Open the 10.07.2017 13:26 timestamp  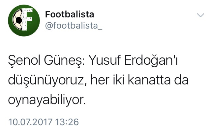click(x=44, y=122)
